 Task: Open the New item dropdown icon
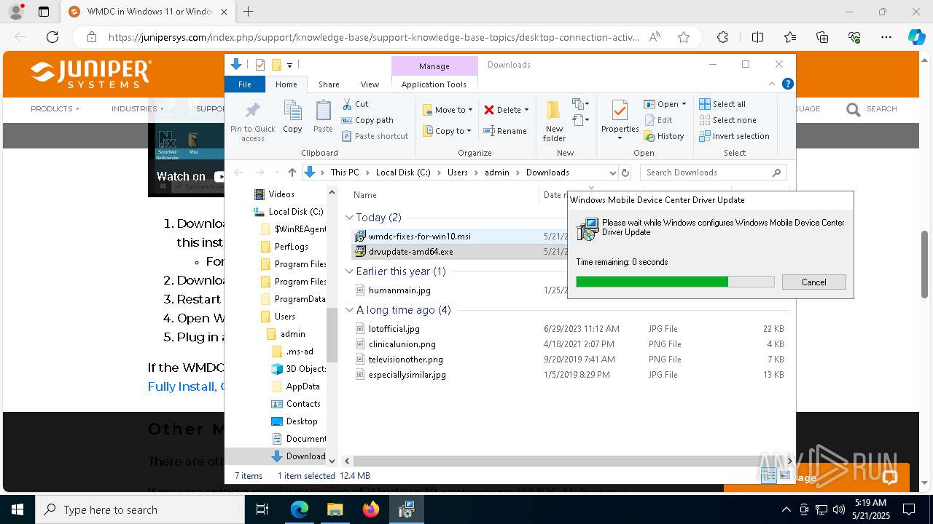pos(581,104)
